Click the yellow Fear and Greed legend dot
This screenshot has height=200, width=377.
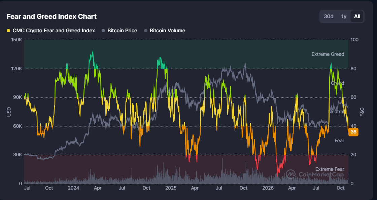9,31
